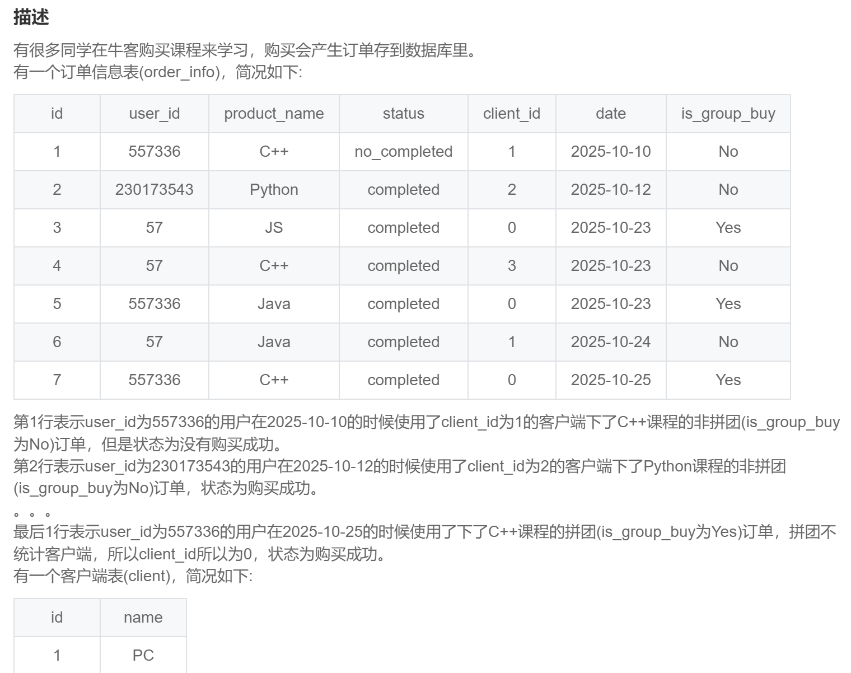
Task: Click id cell 5 in the order_info table
Action: (57, 304)
